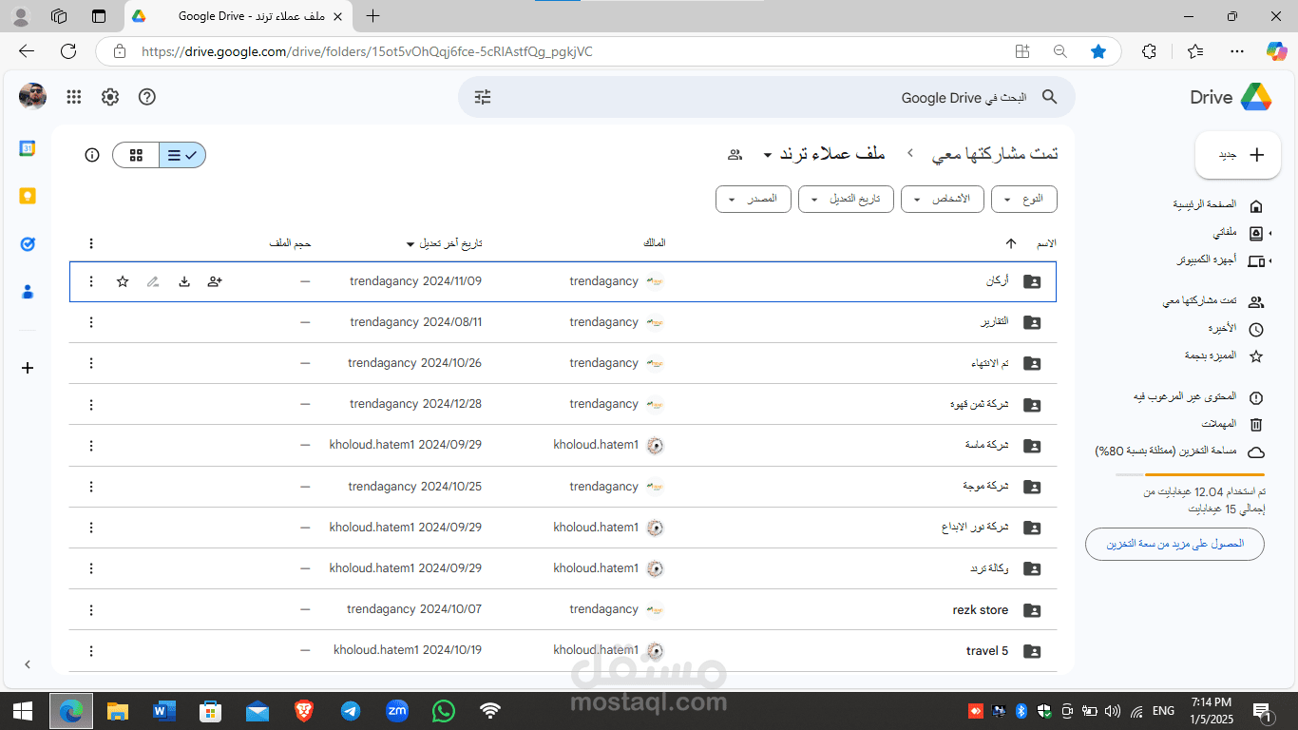Viewport: 1298px width, 730px height.
Task: Open Google Tasks in the side panel
Action: (28, 244)
